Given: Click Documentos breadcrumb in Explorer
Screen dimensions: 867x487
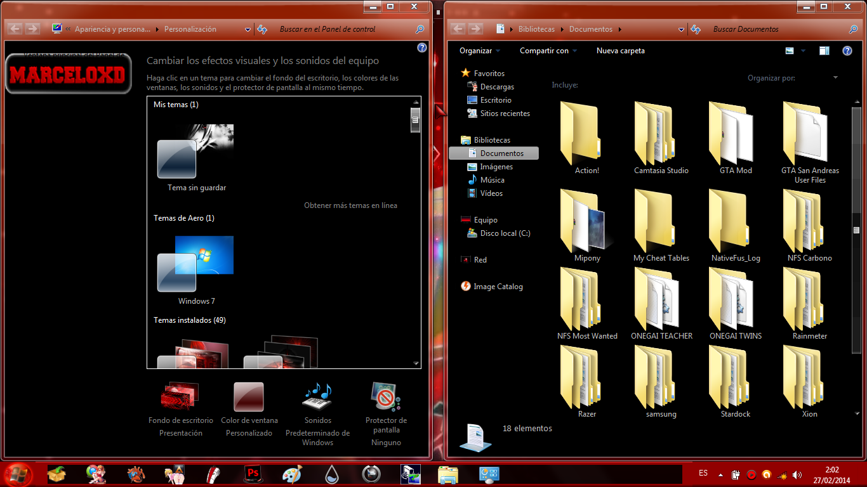Looking at the screenshot, I should [591, 29].
